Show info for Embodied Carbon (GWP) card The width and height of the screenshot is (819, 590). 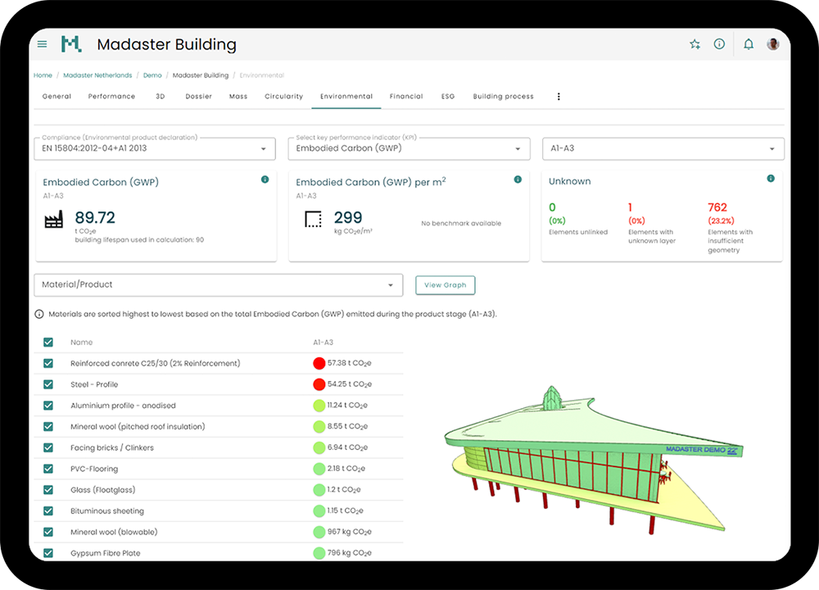tap(265, 179)
